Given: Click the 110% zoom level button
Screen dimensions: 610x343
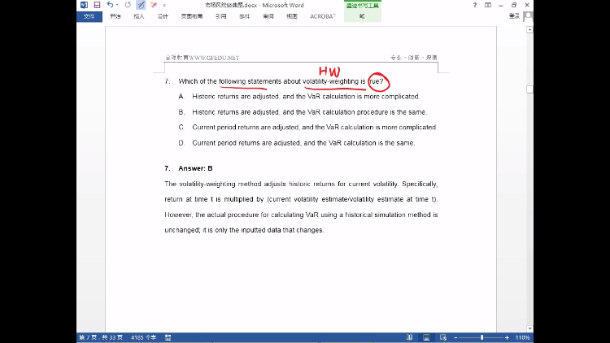Looking at the screenshot, I should coord(522,337).
